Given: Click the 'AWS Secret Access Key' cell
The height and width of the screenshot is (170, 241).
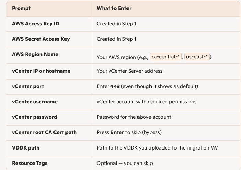Looking at the screenshot, I should point(40,39).
